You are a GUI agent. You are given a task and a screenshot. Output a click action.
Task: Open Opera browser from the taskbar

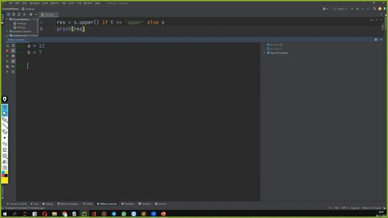44,214
